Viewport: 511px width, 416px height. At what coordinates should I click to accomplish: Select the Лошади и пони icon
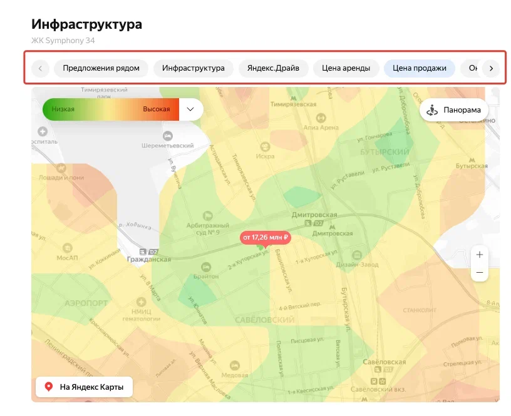pyautogui.click(x=61, y=168)
